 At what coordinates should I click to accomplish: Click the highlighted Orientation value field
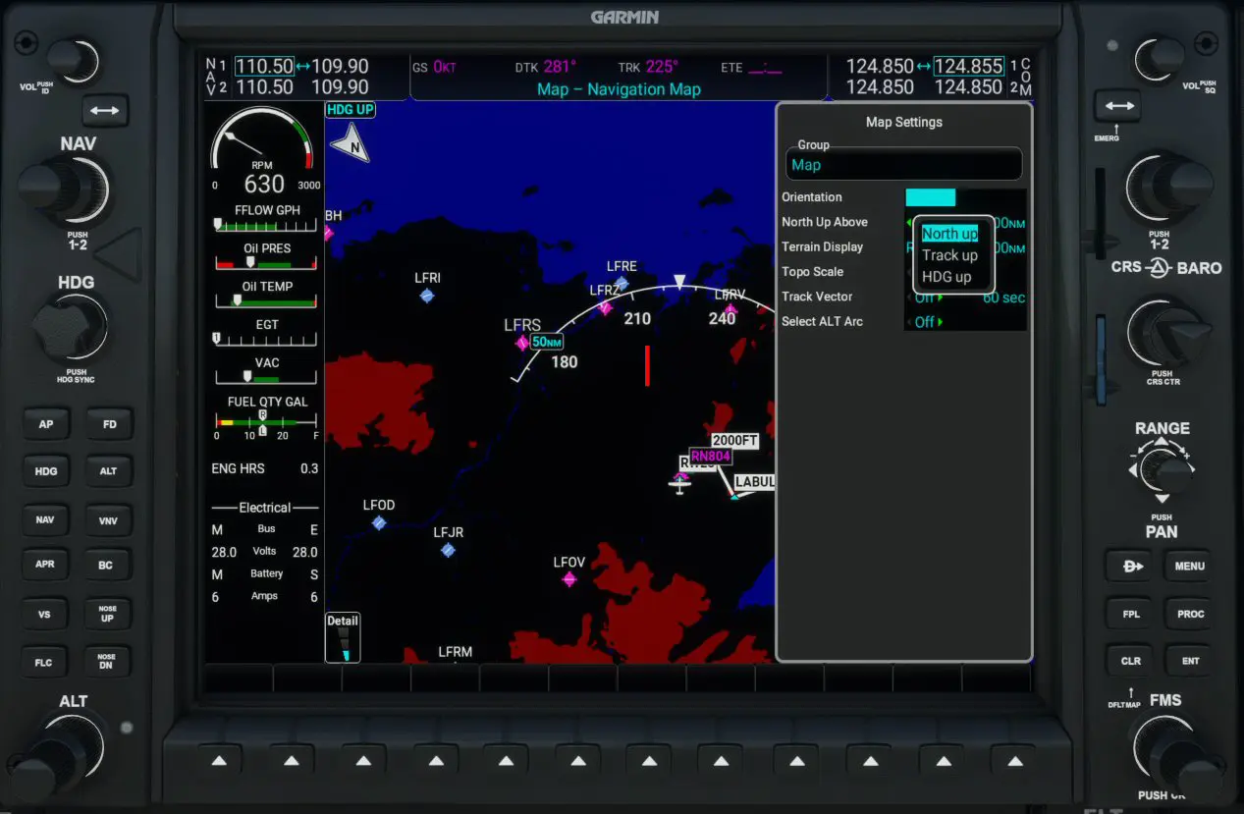point(930,197)
